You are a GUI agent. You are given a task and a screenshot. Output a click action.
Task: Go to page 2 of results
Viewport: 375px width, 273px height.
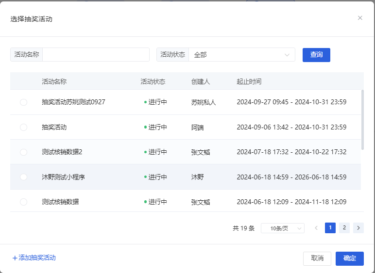pyautogui.click(x=344, y=227)
